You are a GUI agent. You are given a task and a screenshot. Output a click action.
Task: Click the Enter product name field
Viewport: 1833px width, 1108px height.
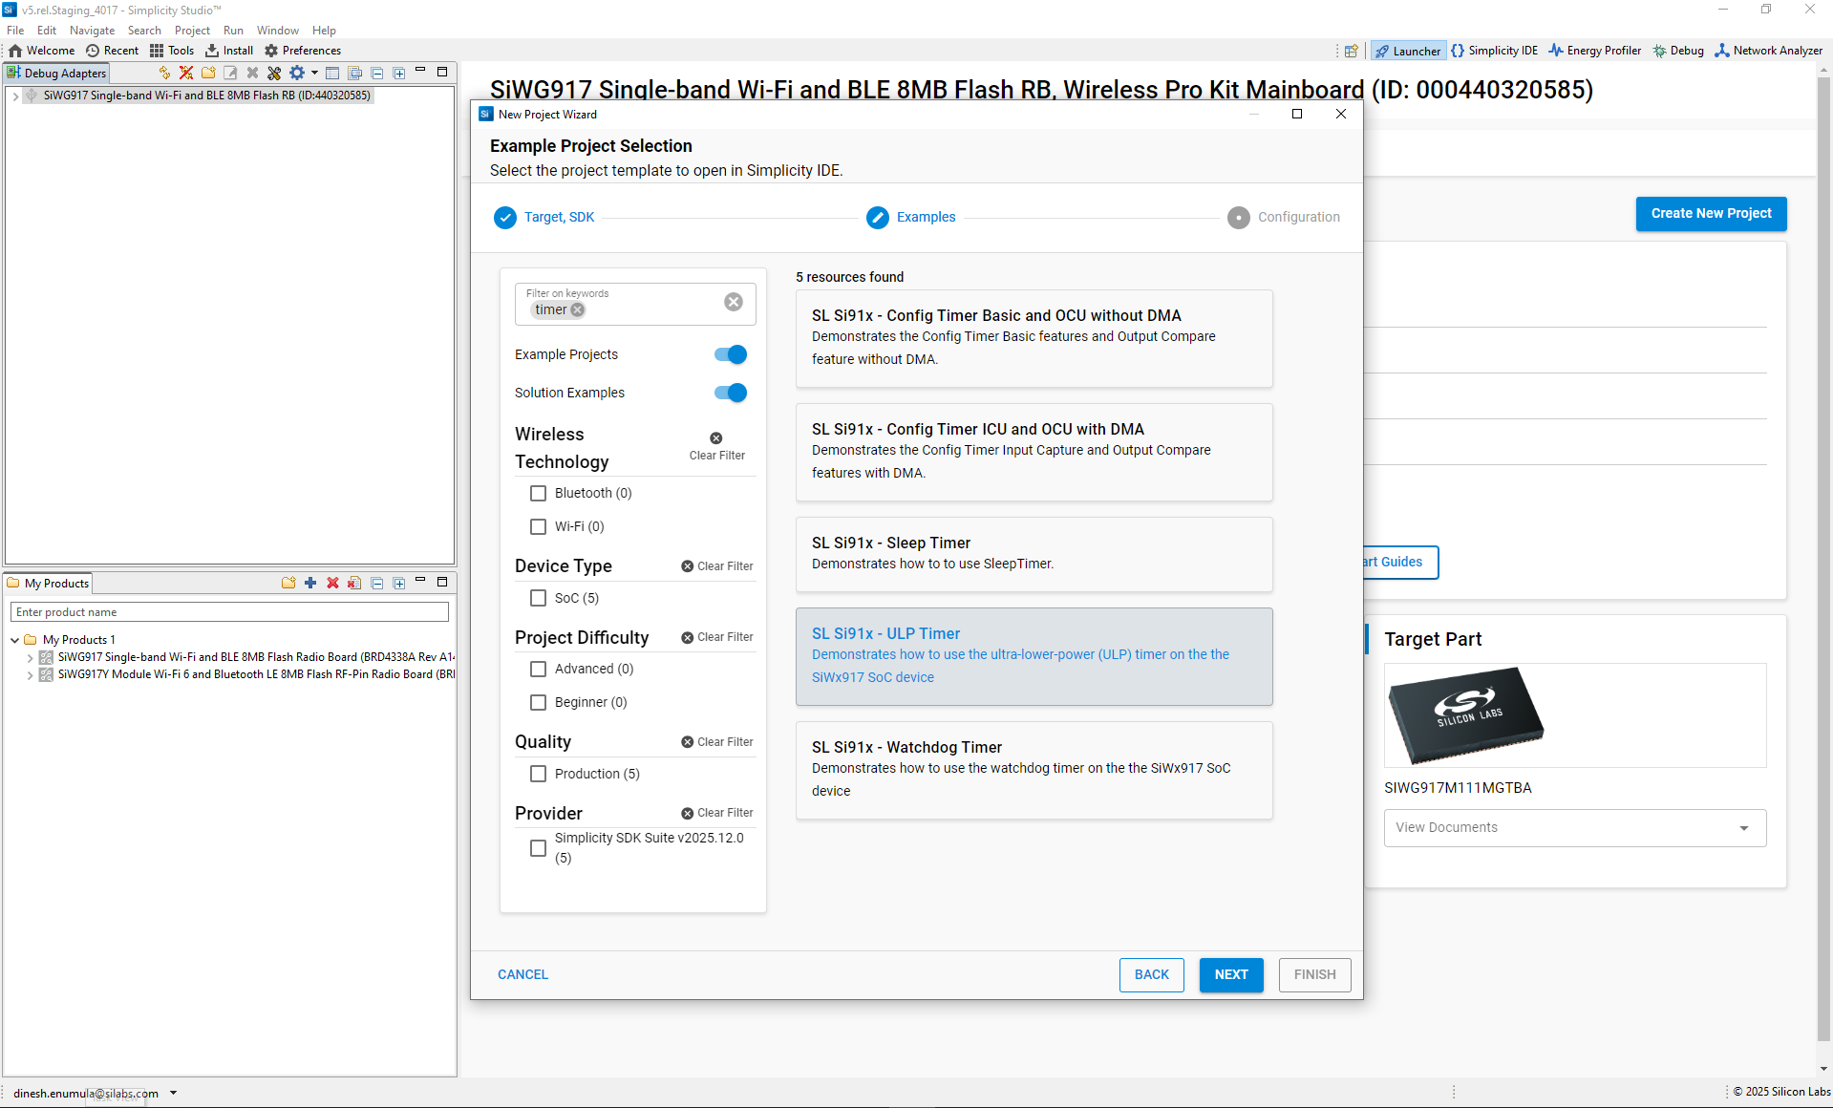tap(229, 612)
